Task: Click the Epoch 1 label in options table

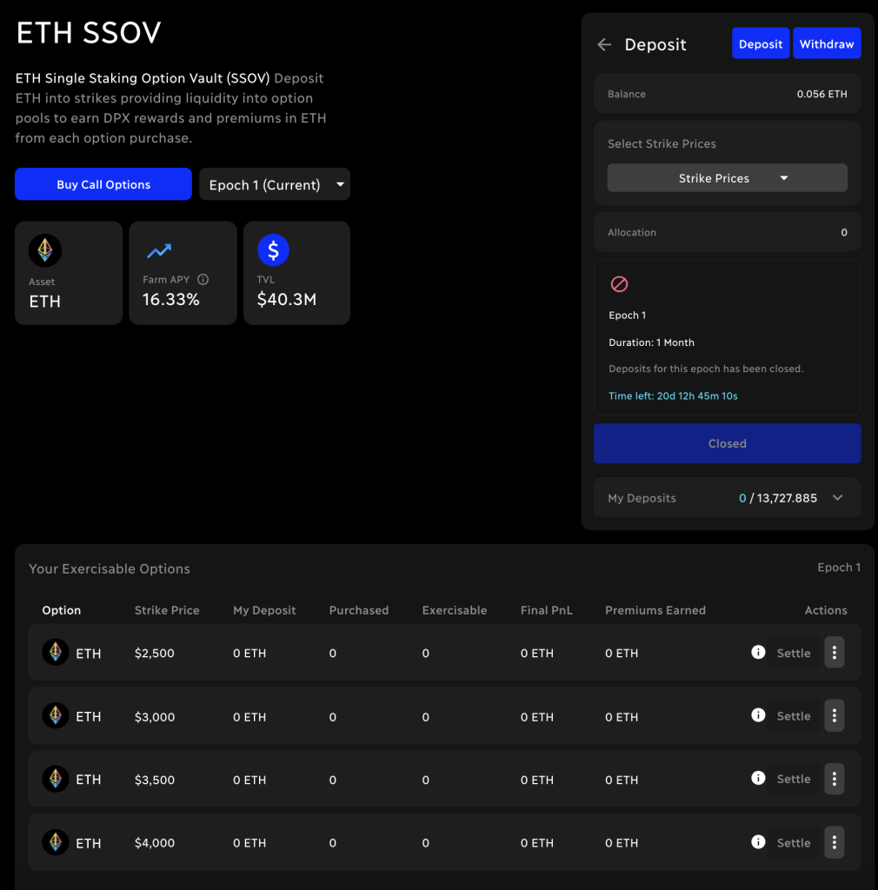Action: pos(839,567)
